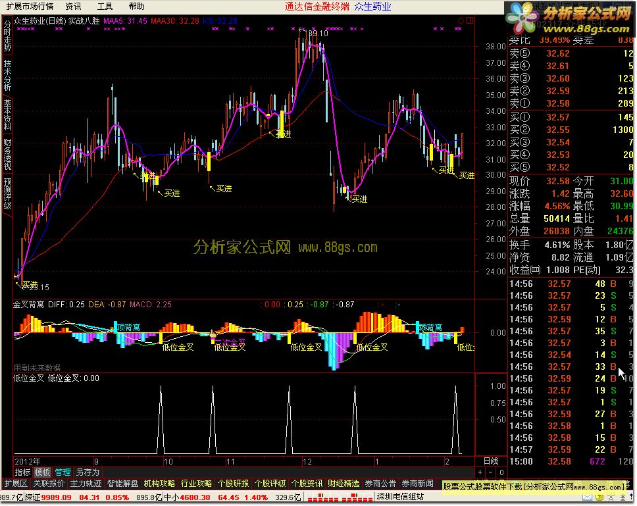Image resolution: width=637 pixels, height=506 pixels.
Task: Open 基本资料 side tab
Action: (7, 115)
